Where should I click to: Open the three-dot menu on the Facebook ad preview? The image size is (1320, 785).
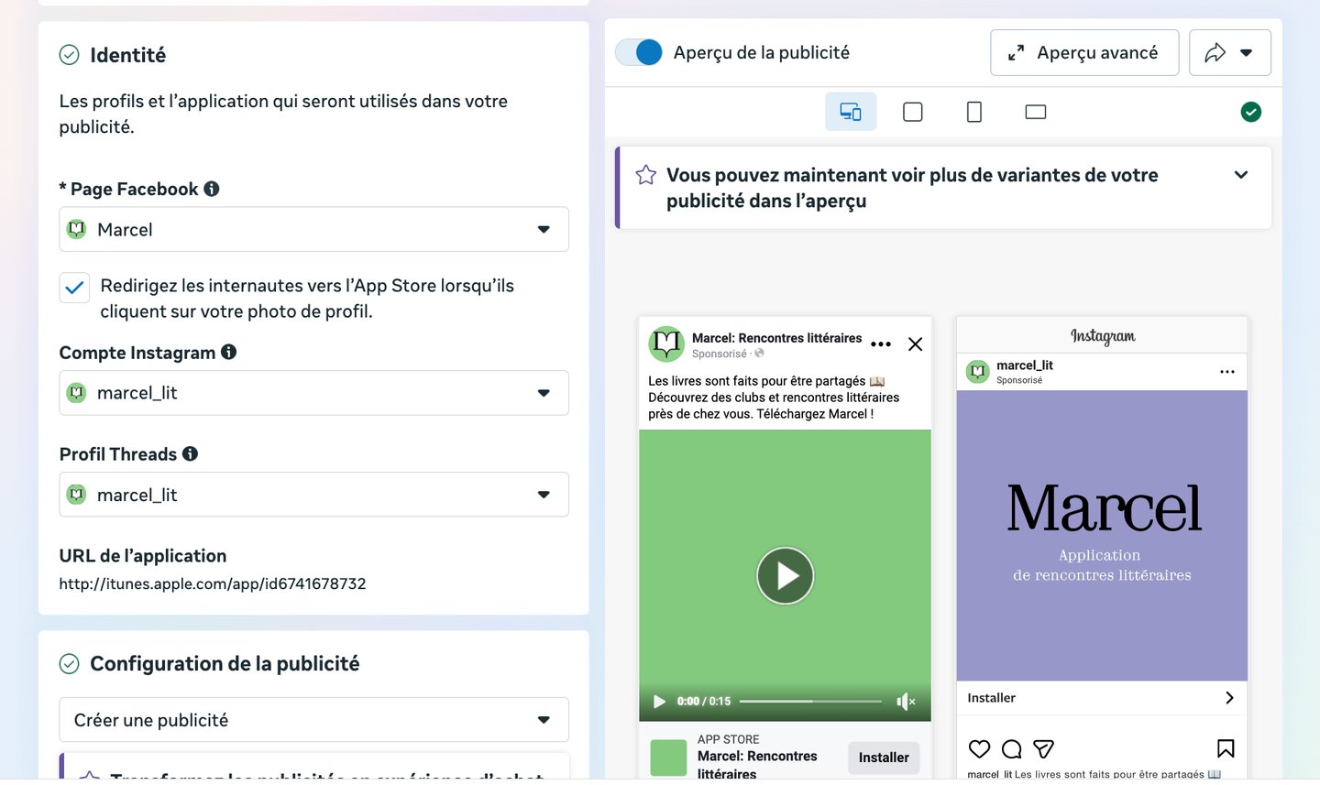(881, 344)
